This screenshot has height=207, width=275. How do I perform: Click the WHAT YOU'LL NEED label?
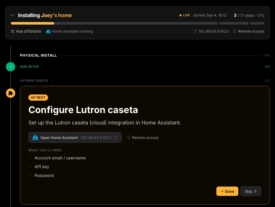click(45, 150)
